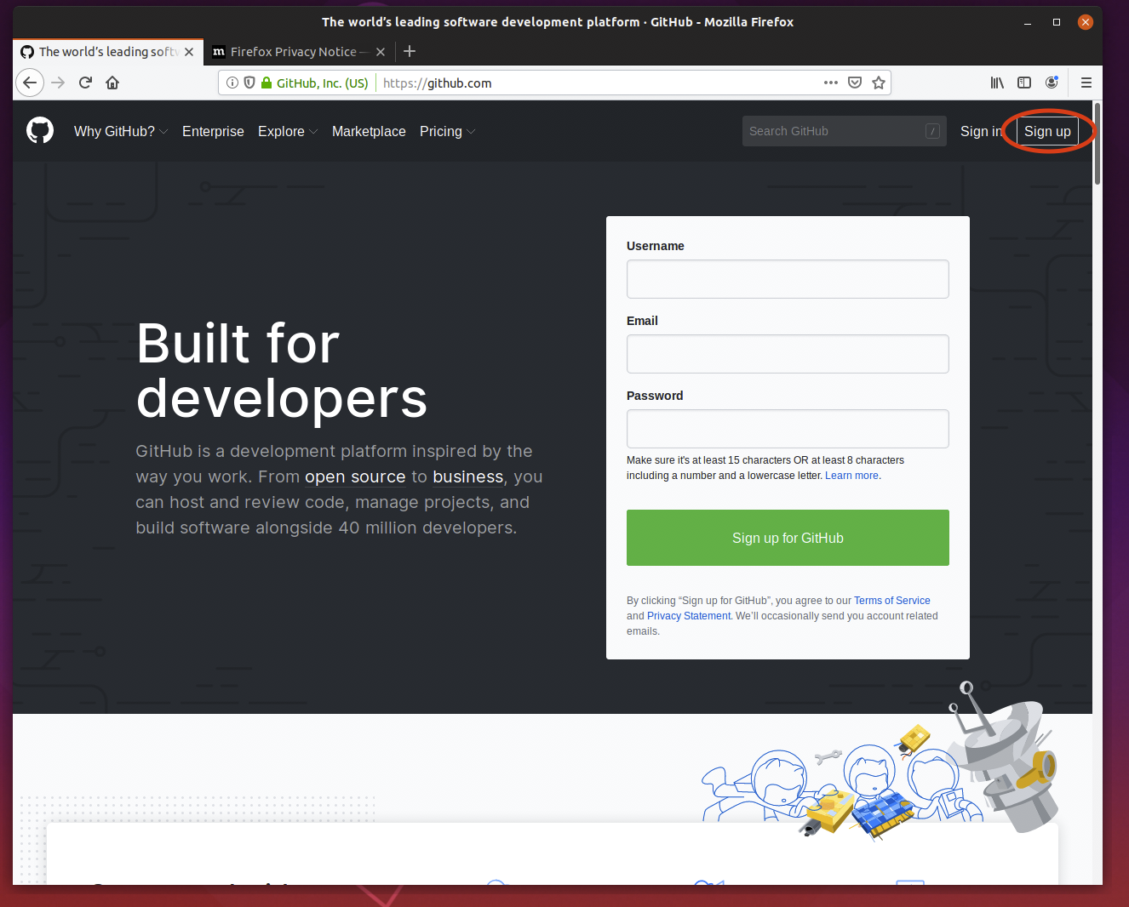Click the forward navigation arrow
This screenshot has height=907, width=1129.
58,83
